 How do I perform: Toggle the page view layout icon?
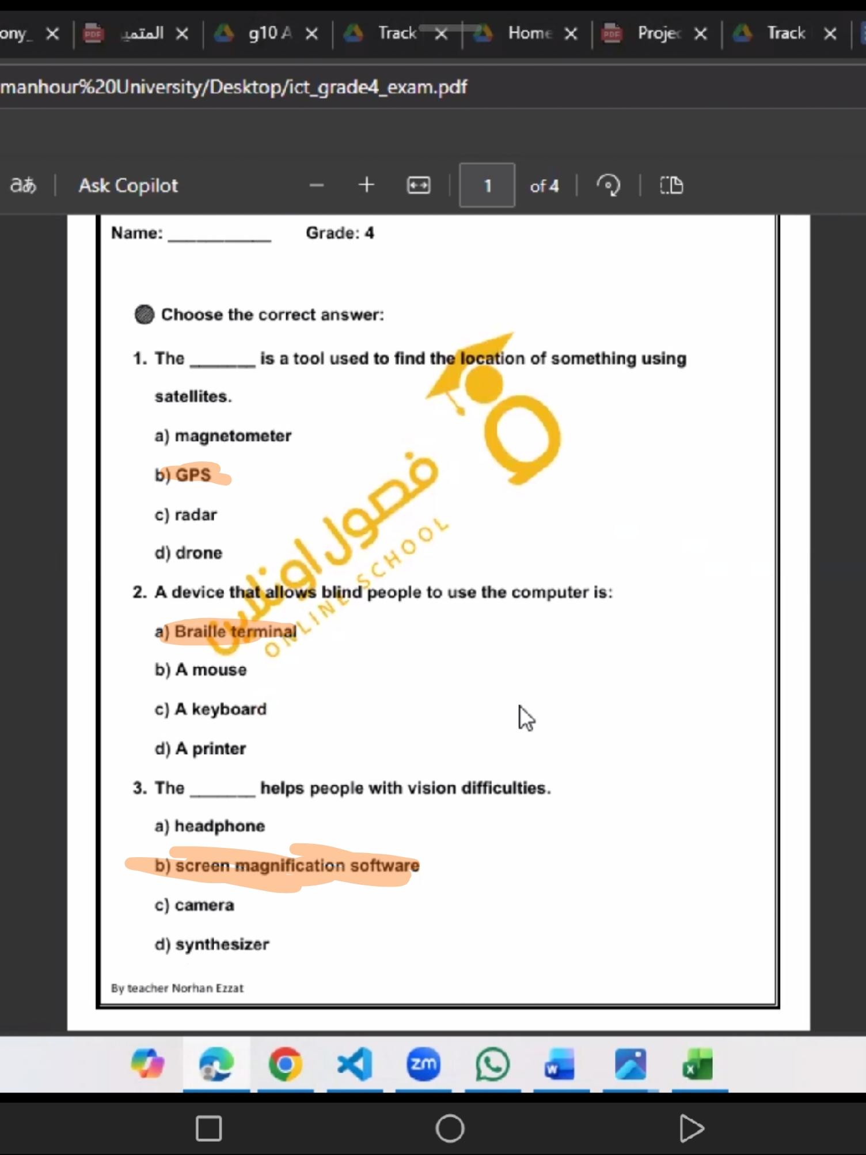tap(671, 185)
